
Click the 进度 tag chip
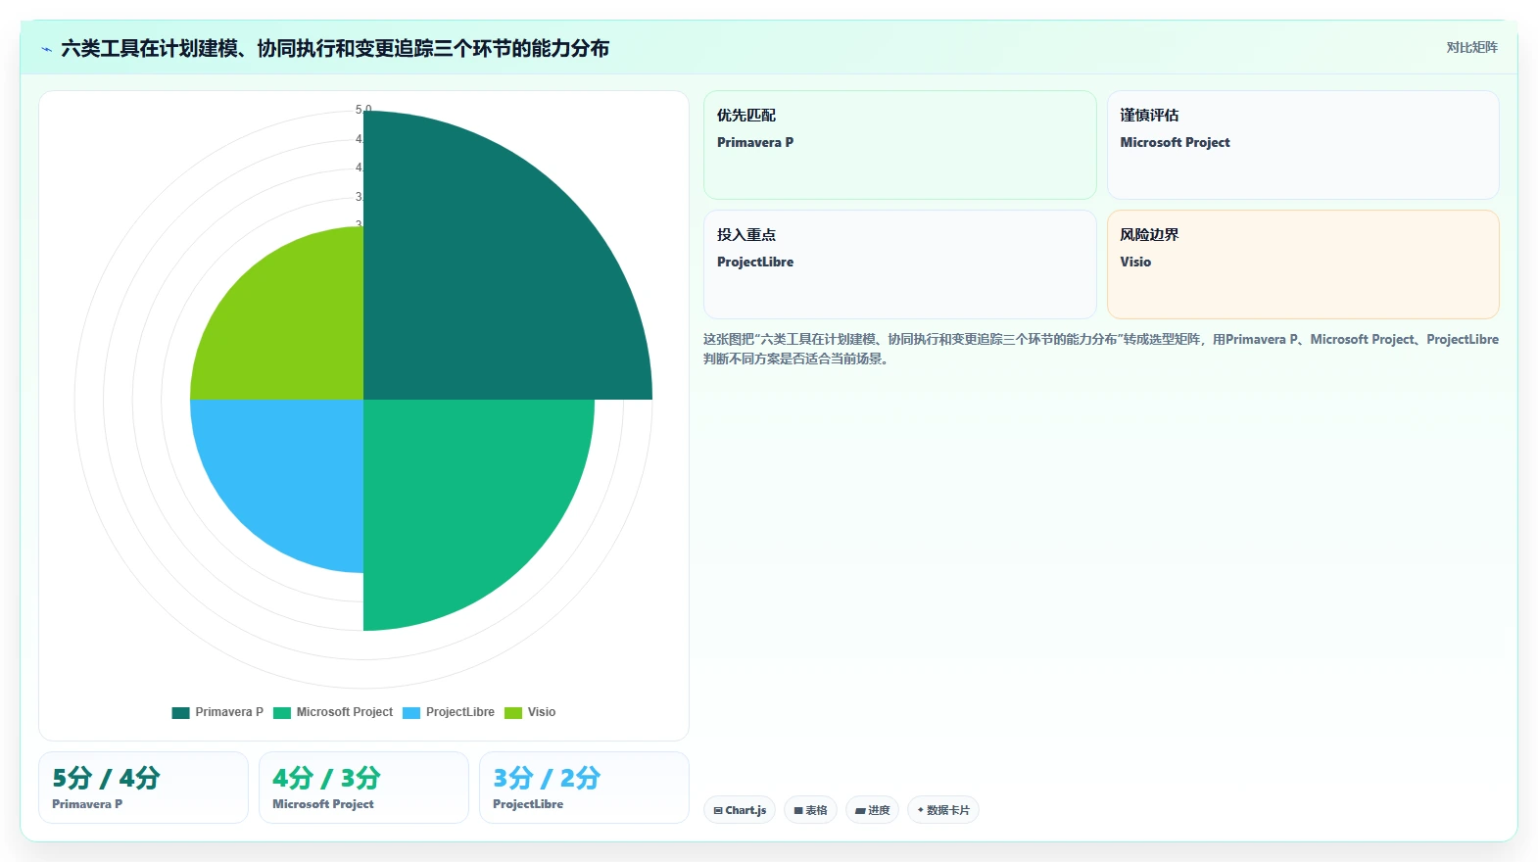click(x=872, y=810)
